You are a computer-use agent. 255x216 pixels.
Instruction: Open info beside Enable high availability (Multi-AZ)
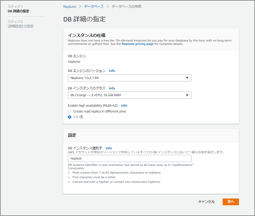click(124, 105)
